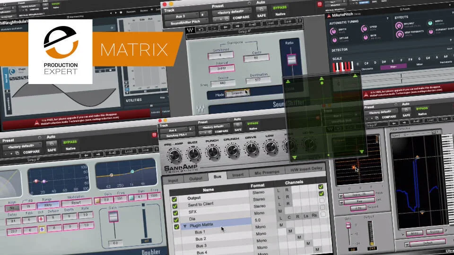Open the Mic Preamps tab
The height and width of the screenshot is (255, 454).
[x=267, y=172]
